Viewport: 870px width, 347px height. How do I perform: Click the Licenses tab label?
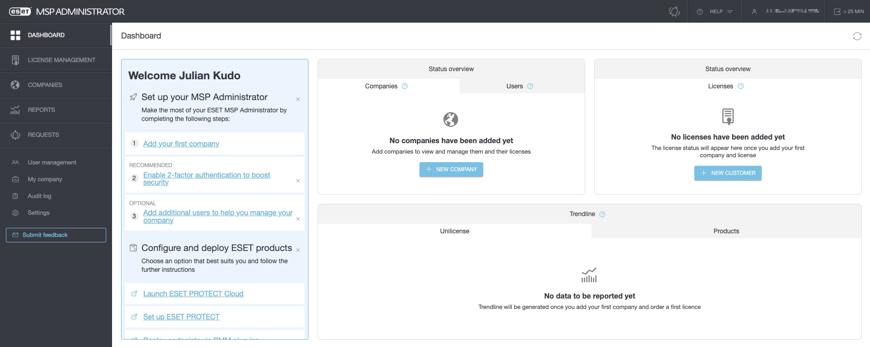[x=720, y=86]
